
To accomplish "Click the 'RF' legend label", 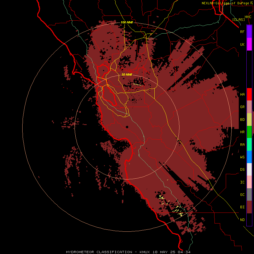I will pyautogui.click(x=242, y=32).
